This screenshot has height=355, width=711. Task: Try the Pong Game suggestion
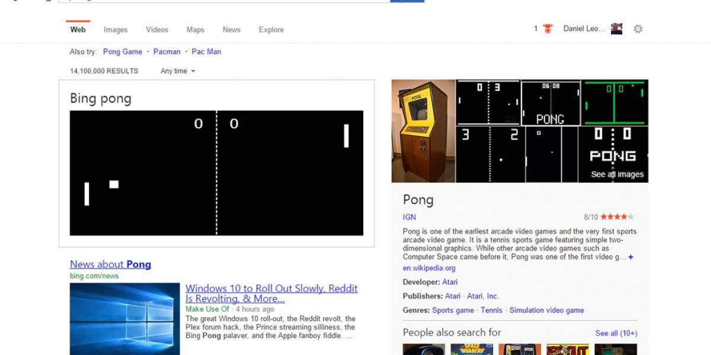point(123,51)
